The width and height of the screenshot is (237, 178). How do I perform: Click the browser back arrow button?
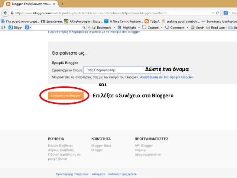[5, 13]
